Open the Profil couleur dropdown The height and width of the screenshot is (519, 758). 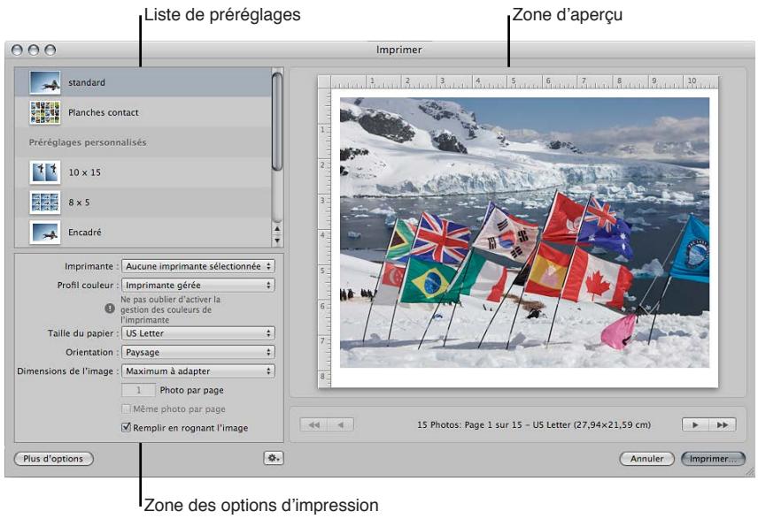pyautogui.click(x=198, y=286)
